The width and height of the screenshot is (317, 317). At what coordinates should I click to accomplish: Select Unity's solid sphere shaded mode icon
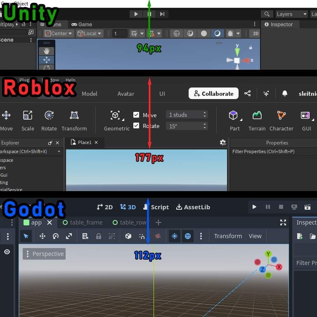(204, 33)
